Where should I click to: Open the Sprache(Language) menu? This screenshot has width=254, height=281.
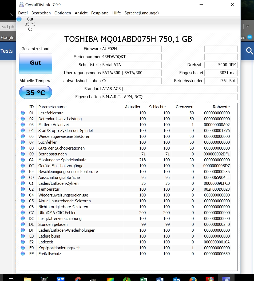(141, 13)
